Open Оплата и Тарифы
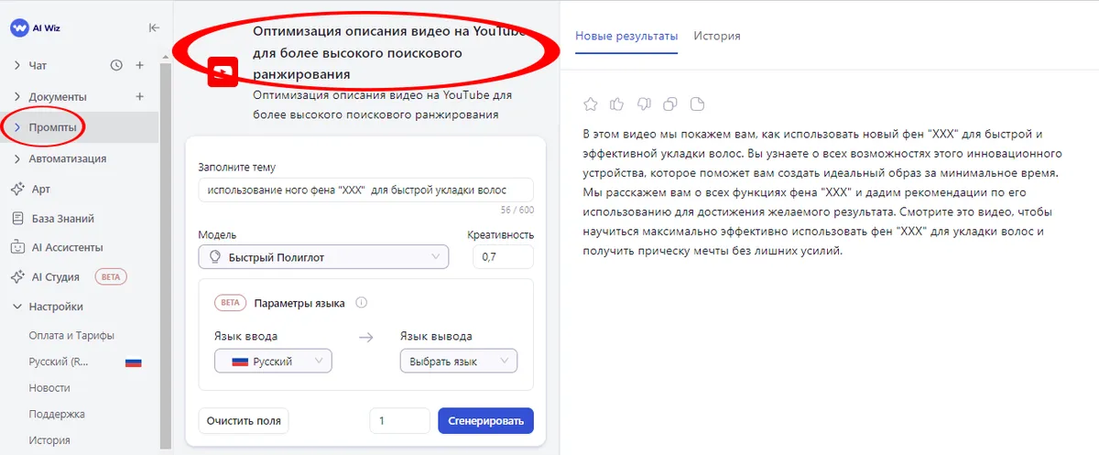 coord(71,335)
